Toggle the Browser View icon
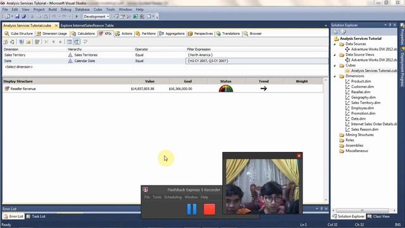Image resolution: width=405 pixels, height=228 pixels. (76, 42)
